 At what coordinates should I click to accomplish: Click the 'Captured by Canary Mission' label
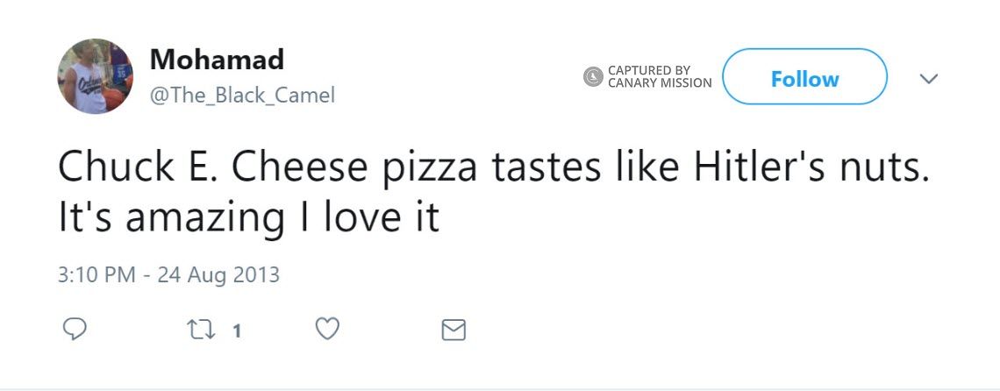click(x=659, y=77)
